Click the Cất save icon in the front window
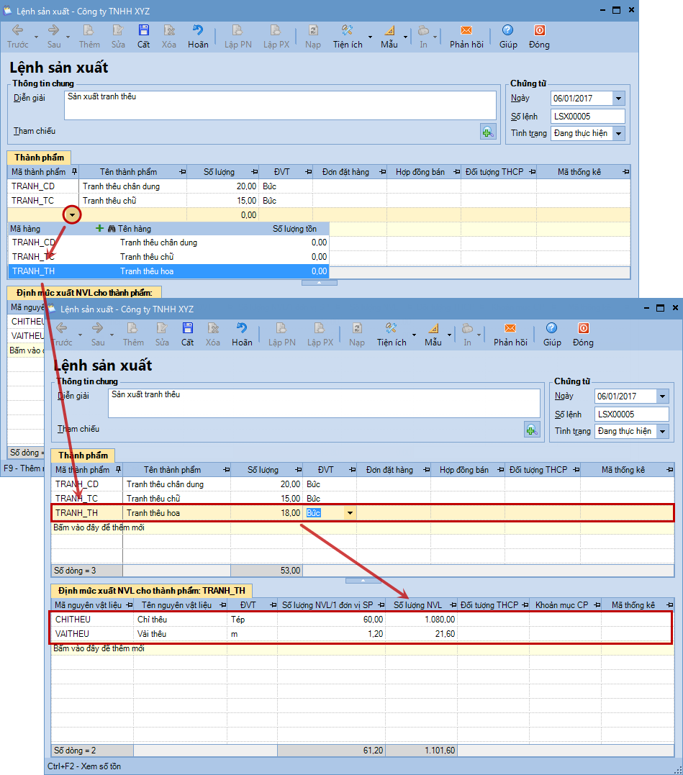 (187, 333)
